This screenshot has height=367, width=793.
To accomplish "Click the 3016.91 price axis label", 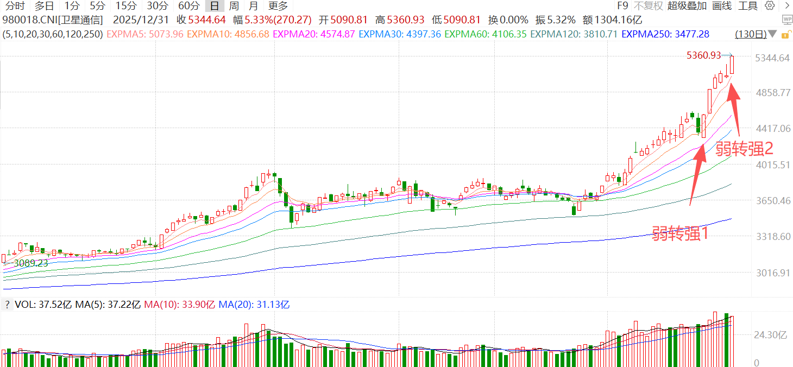I will 772,273.
